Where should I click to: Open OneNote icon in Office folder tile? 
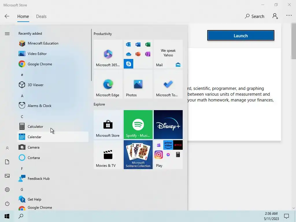pos(148,54)
